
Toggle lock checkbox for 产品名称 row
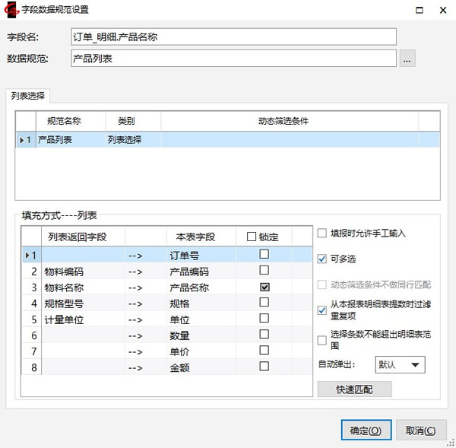[264, 288]
